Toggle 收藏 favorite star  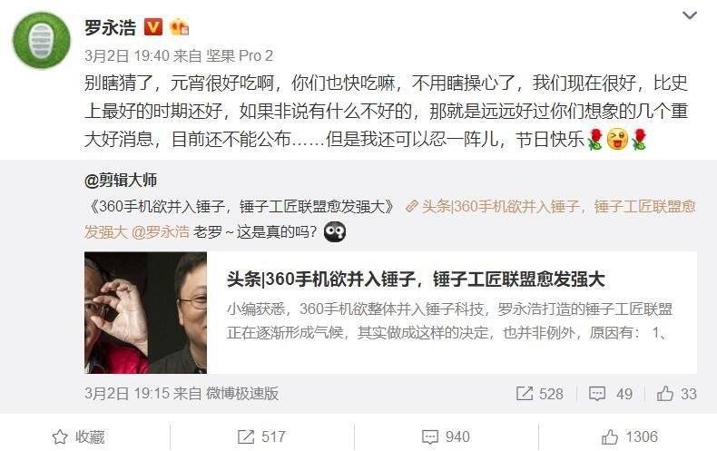pyautogui.click(x=78, y=436)
